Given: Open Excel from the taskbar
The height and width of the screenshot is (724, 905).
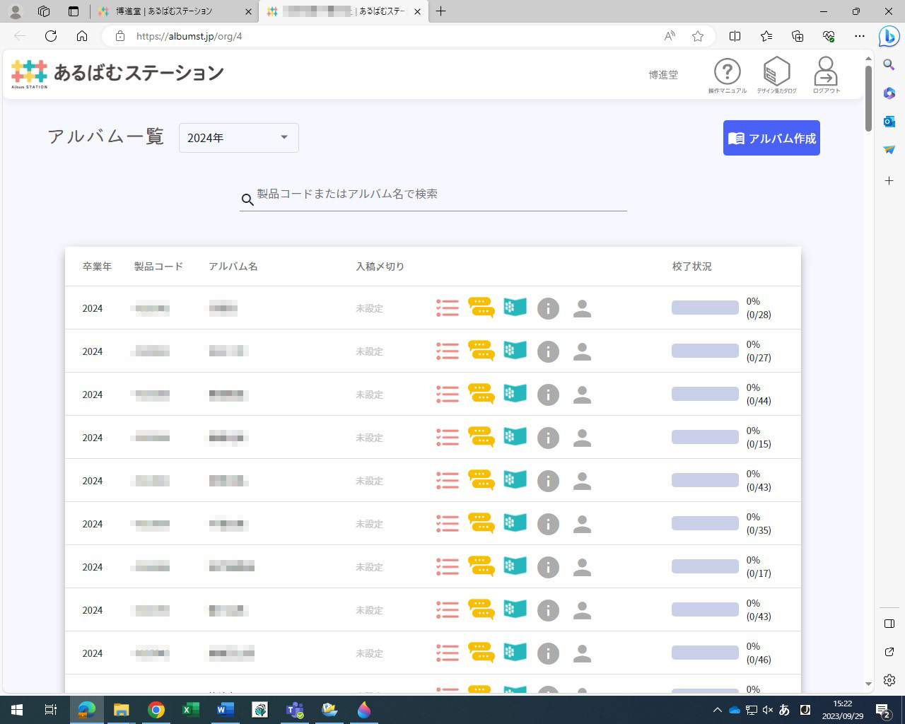Looking at the screenshot, I should point(190,709).
